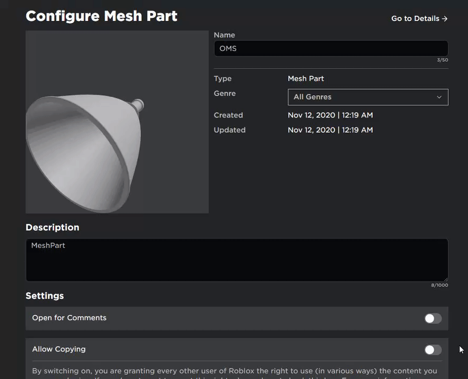Expand the All Genres dropdown

pyautogui.click(x=368, y=97)
